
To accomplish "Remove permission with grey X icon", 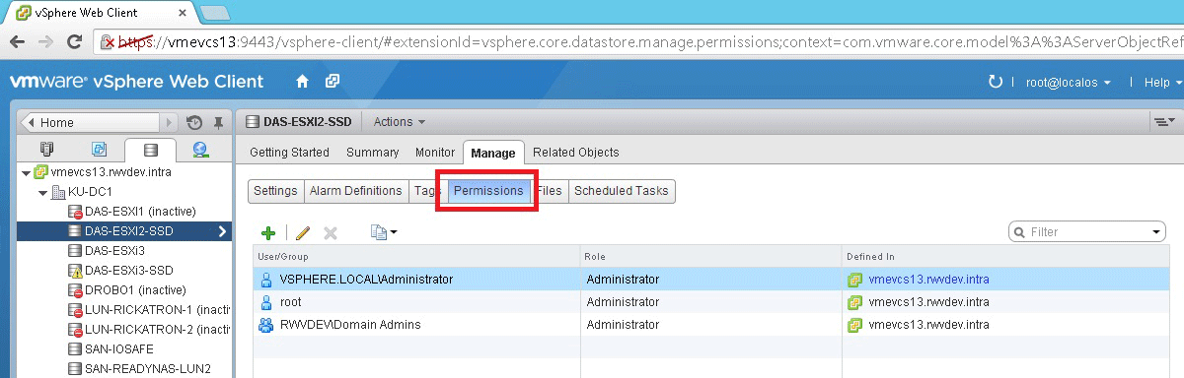I will click(x=331, y=232).
